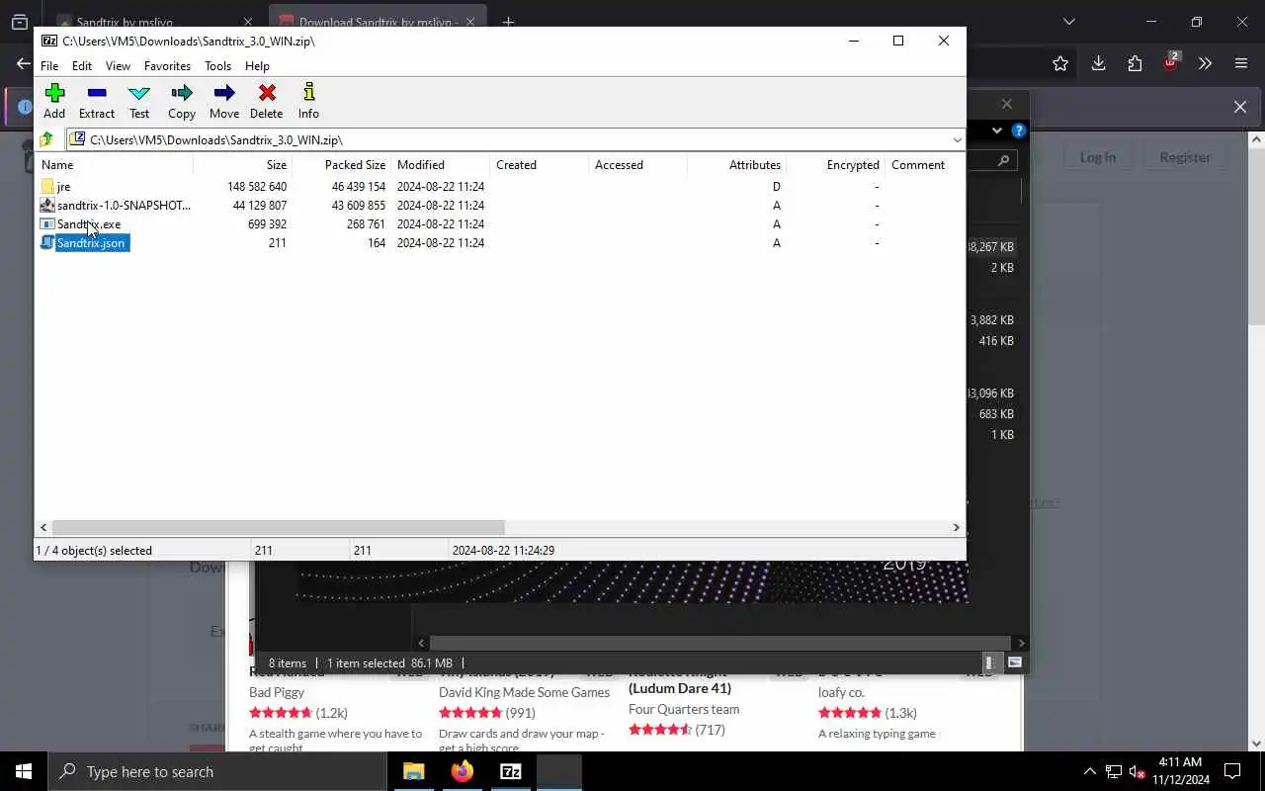Click the archive path address field
The height and width of the screenshot is (791, 1265).
(x=509, y=140)
